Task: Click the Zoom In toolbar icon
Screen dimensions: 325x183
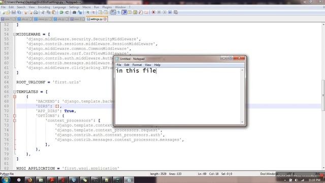Action: 87,12
